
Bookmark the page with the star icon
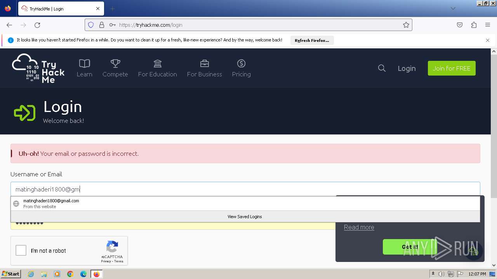click(406, 25)
